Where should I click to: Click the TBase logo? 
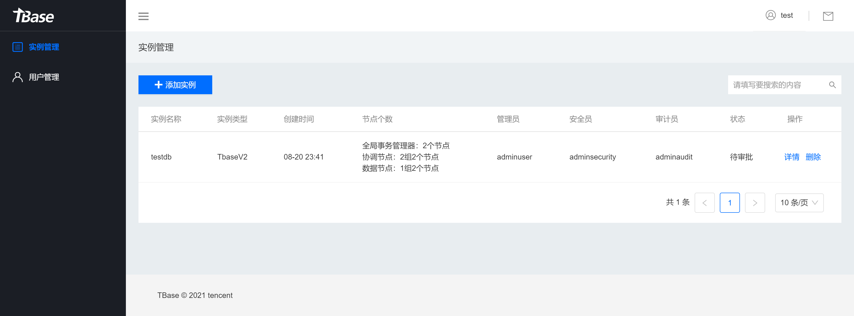pyautogui.click(x=33, y=15)
